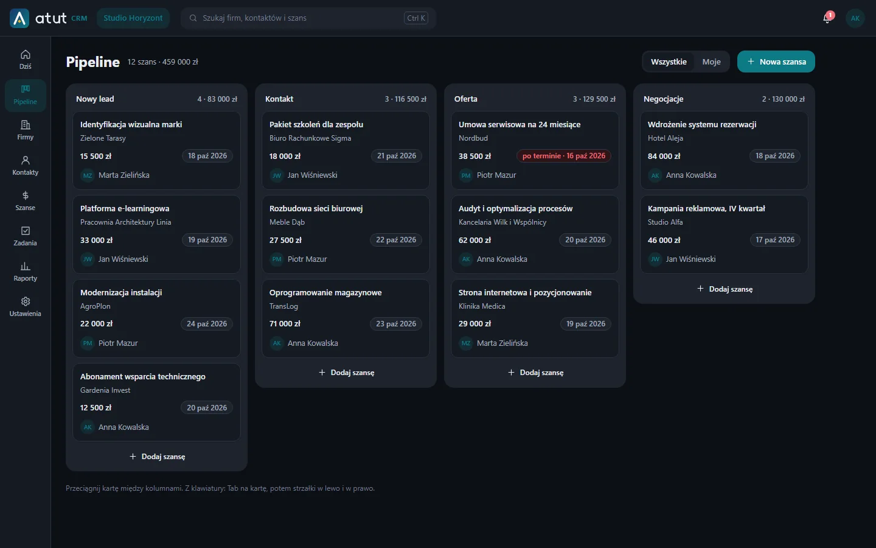Open Rozbudowa sieci biurowej card title

click(x=316, y=209)
